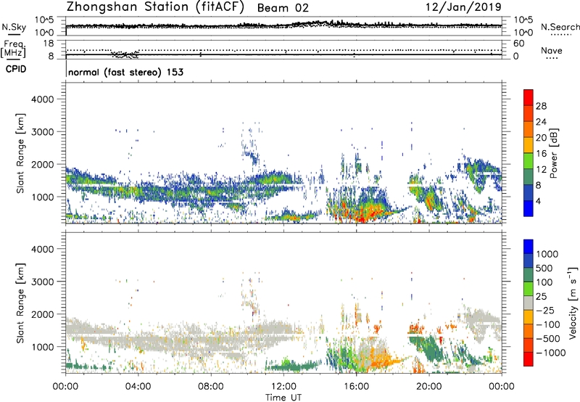
Task: Pick the Velocity segment between -100 and -25
Action: pos(529,317)
